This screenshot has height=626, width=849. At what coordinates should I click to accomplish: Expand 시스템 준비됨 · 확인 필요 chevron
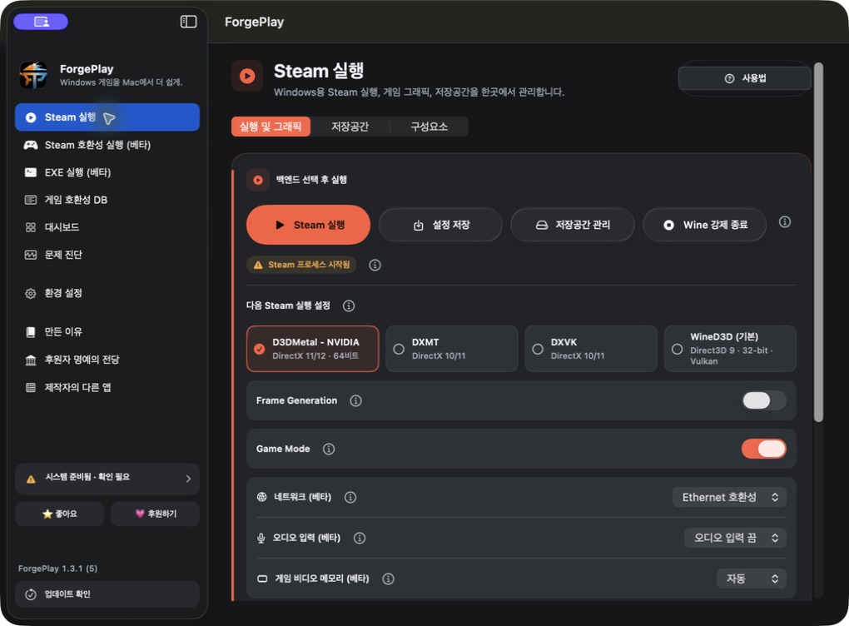pyautogui.click(x=188, y=479)
